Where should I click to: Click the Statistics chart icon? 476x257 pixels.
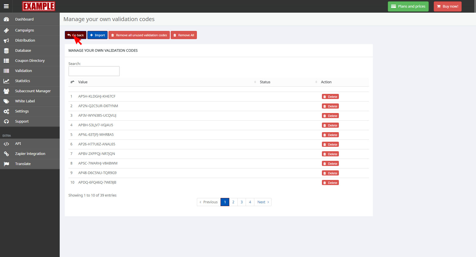click(x=6, y=81)
